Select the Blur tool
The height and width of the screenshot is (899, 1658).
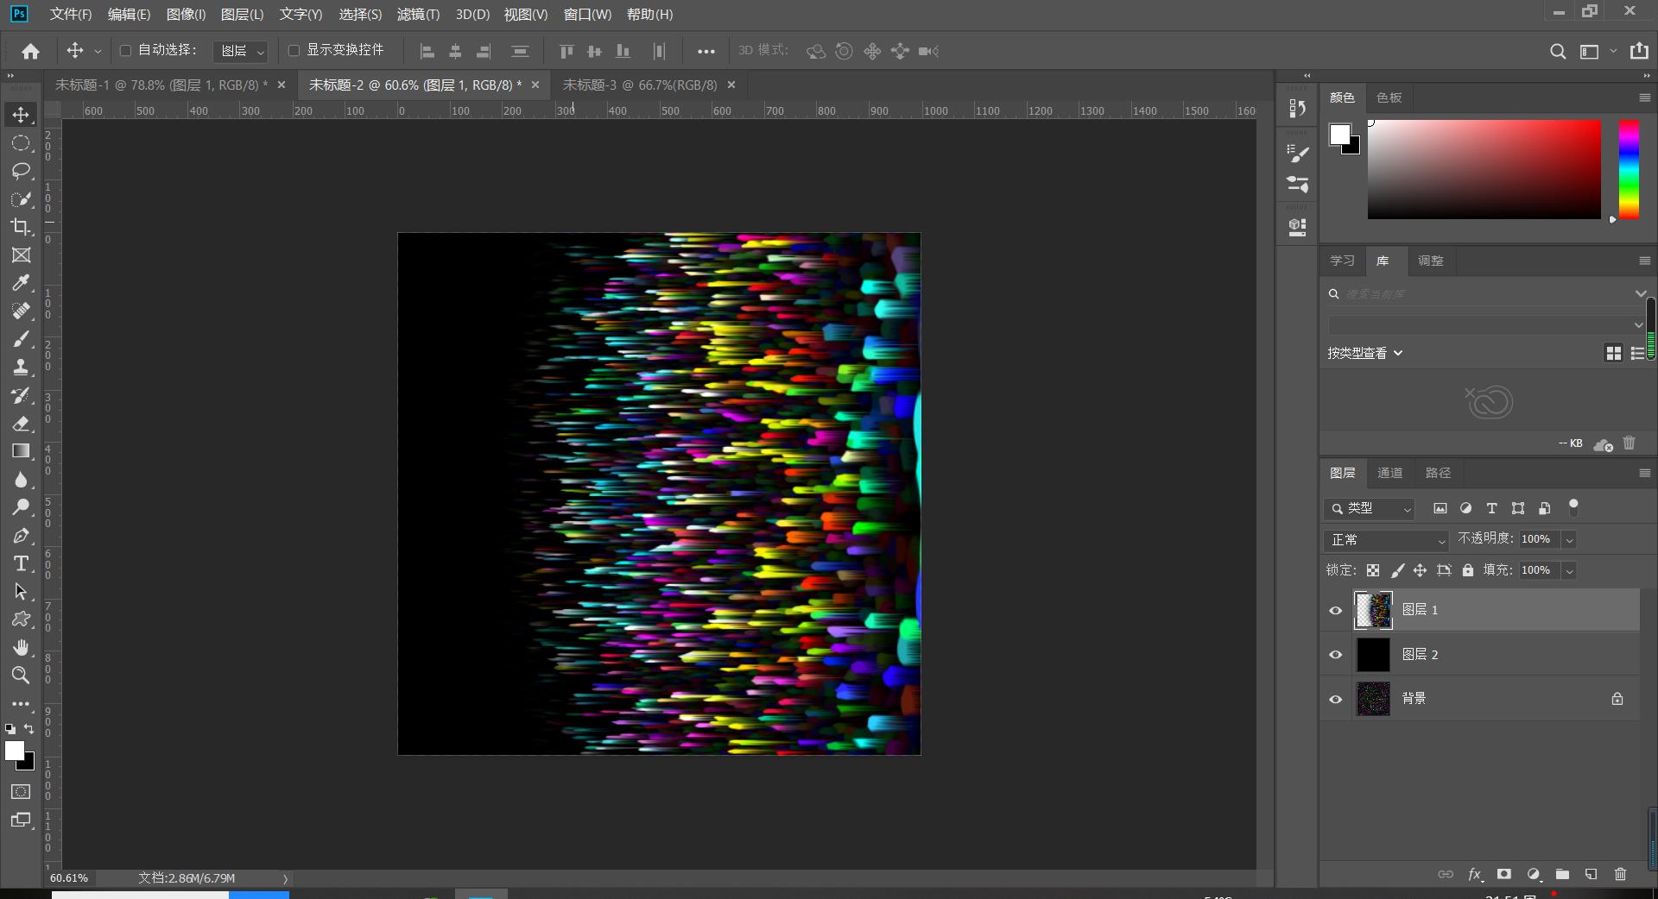[21, 480]
